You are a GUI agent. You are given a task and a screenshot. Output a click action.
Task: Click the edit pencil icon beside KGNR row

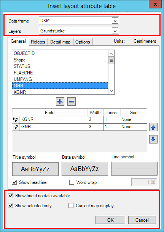16,119
